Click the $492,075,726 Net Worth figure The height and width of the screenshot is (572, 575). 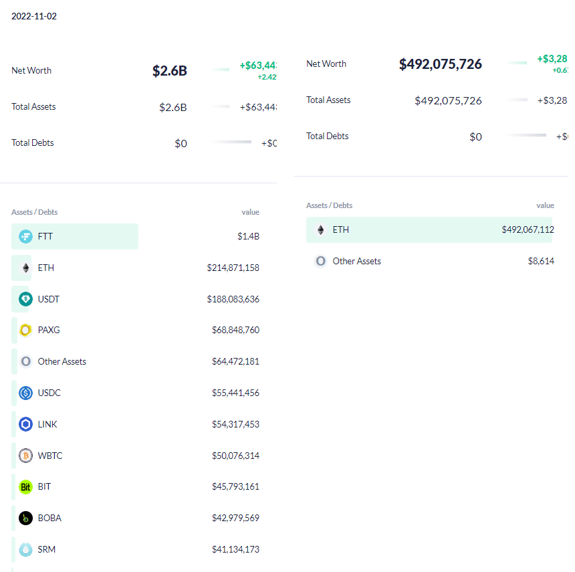click(x=440, y=64)
